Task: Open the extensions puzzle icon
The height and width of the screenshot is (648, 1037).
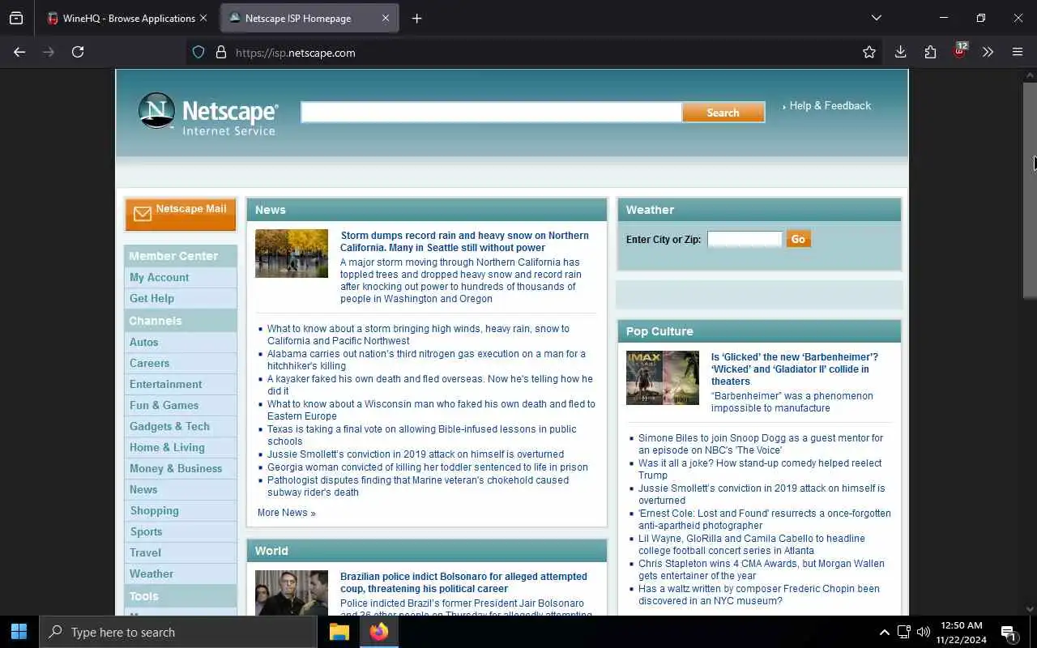Action: coord(930,52)
